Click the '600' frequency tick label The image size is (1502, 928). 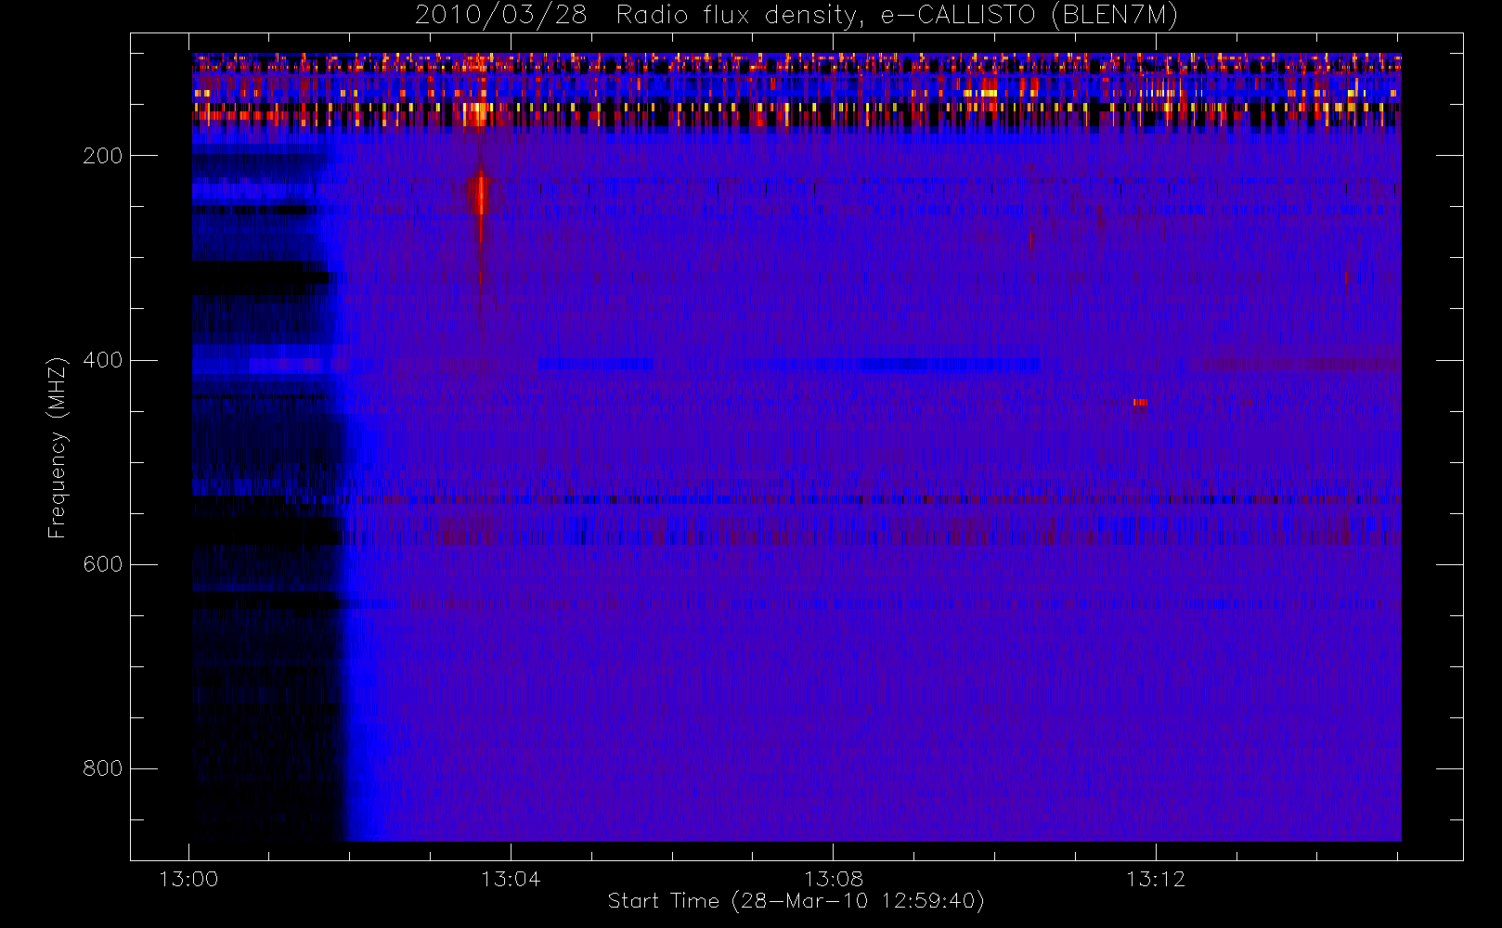[103, 564]
